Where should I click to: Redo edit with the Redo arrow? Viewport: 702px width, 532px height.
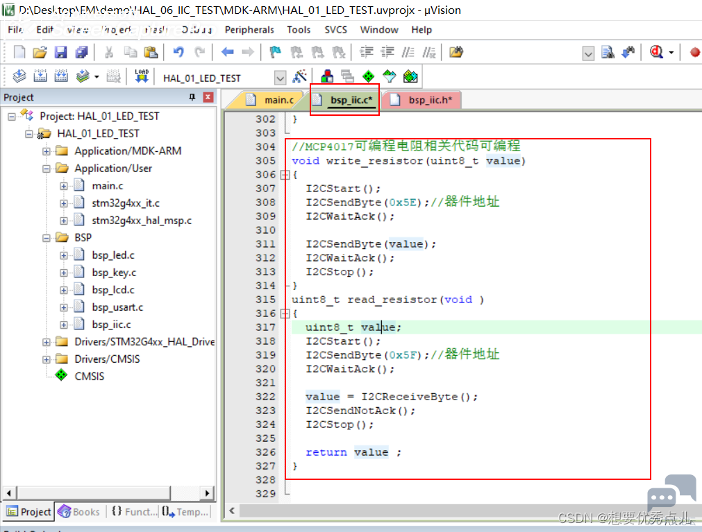tap(200, 52)
